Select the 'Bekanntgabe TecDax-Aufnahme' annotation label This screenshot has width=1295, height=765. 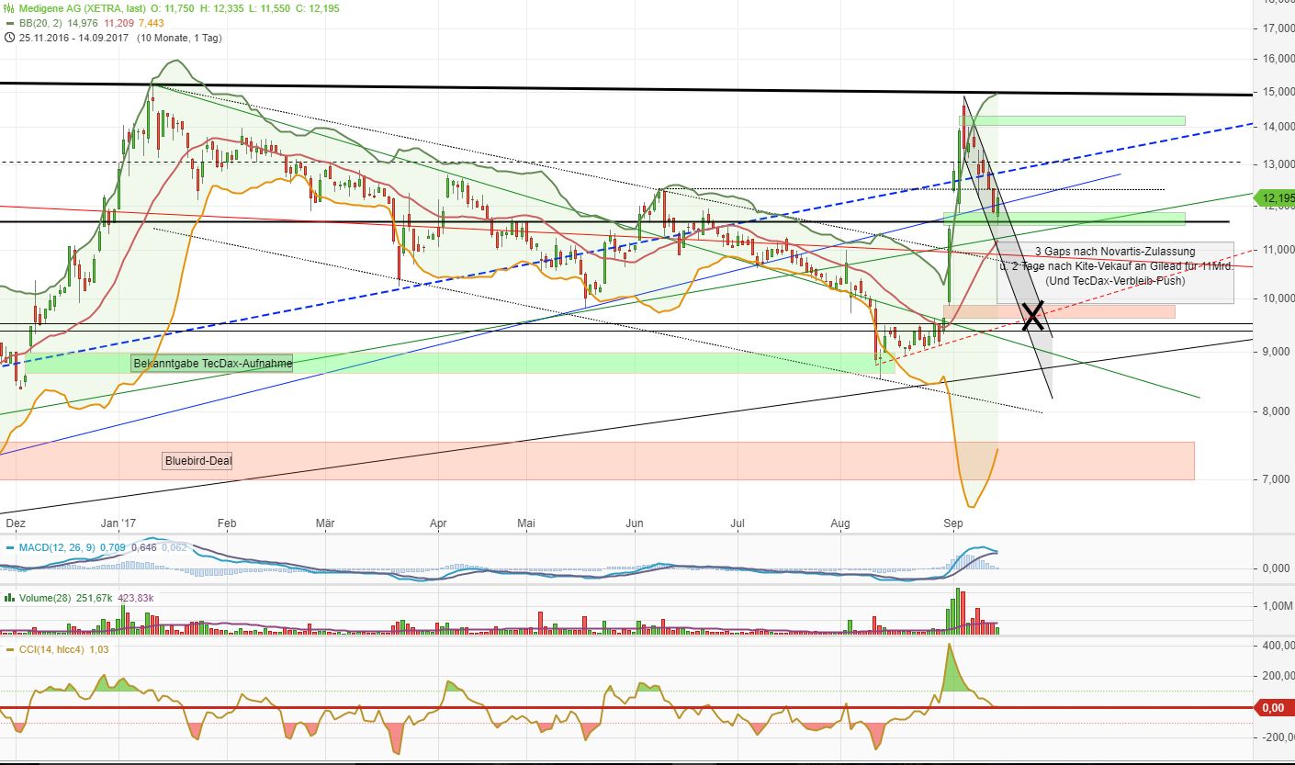[212, 363]
